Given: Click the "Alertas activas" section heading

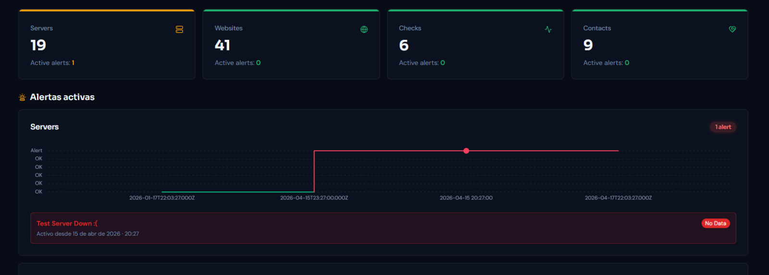Looking at the screenshot, I should coord(62,97).
